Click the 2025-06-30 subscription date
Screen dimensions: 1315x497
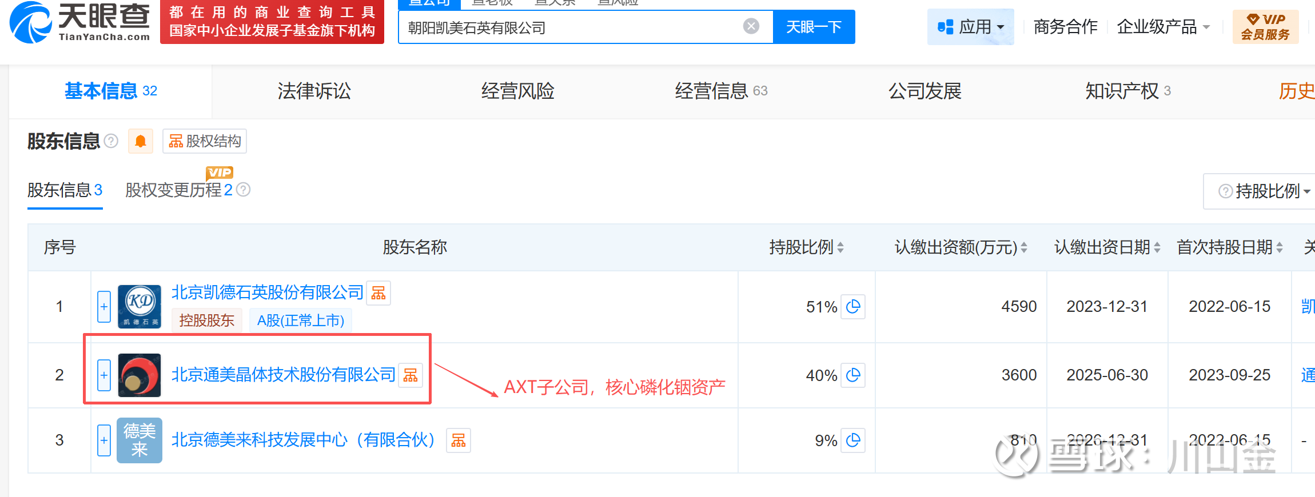(x=1107, y=375)
